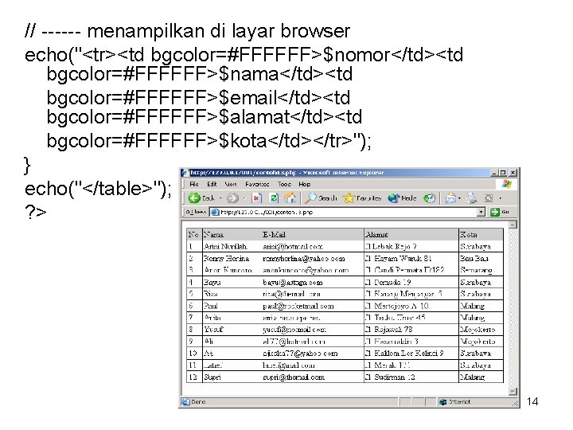Click the Home icon in toolbar
The height and width of the screenshot is (430, 573).
pos(290,198)
